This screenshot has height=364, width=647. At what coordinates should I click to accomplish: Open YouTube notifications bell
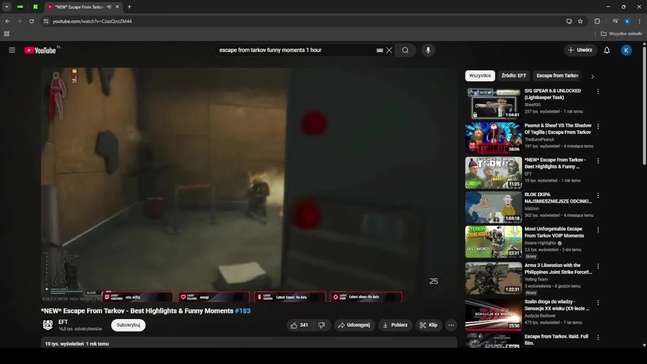tap(607, 50)
